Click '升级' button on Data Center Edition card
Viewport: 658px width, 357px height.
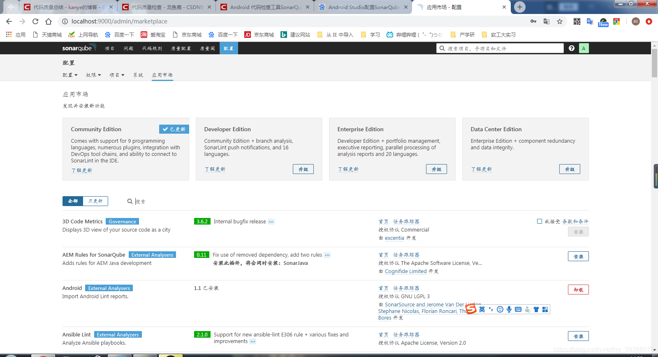tap(570, 169)
